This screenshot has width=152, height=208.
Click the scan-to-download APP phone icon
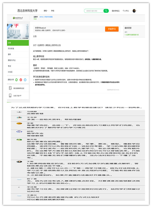click(10, 95)
